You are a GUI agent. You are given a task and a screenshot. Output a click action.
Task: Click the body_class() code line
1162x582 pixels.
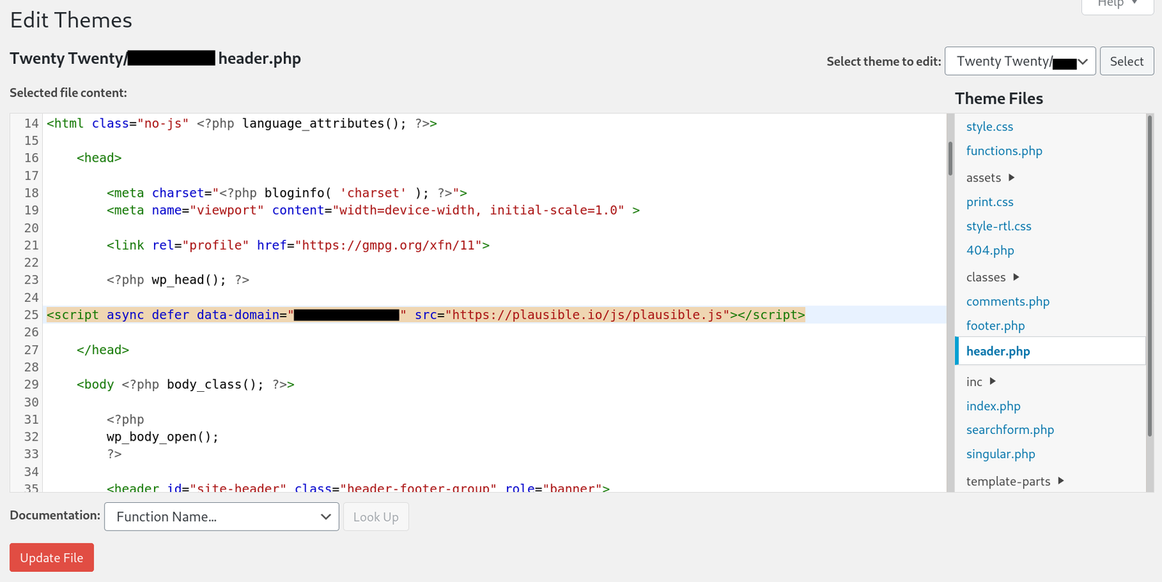(x=185, y=385)
